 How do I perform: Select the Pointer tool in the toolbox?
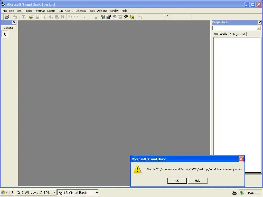pos(5,34)
